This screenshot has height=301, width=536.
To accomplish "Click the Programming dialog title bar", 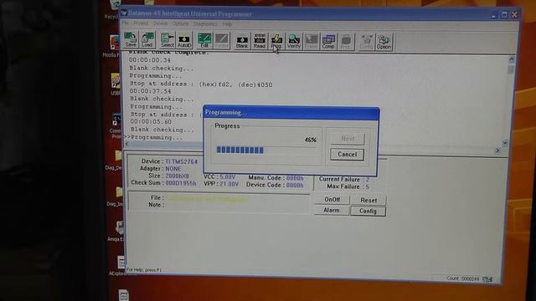I will pos(291,113).
